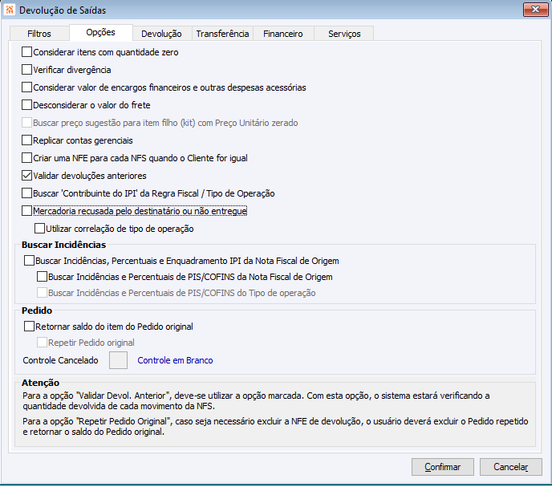Click the Controle Cancelado label
Screen dimensions: 552x487
pos(60,360)
